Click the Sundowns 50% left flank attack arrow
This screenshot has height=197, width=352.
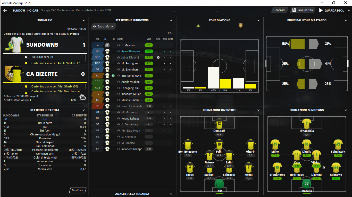297,44
